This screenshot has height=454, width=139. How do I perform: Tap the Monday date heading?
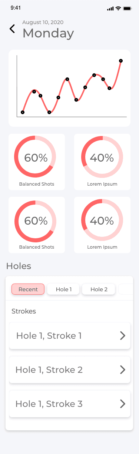tap(48, 33)
